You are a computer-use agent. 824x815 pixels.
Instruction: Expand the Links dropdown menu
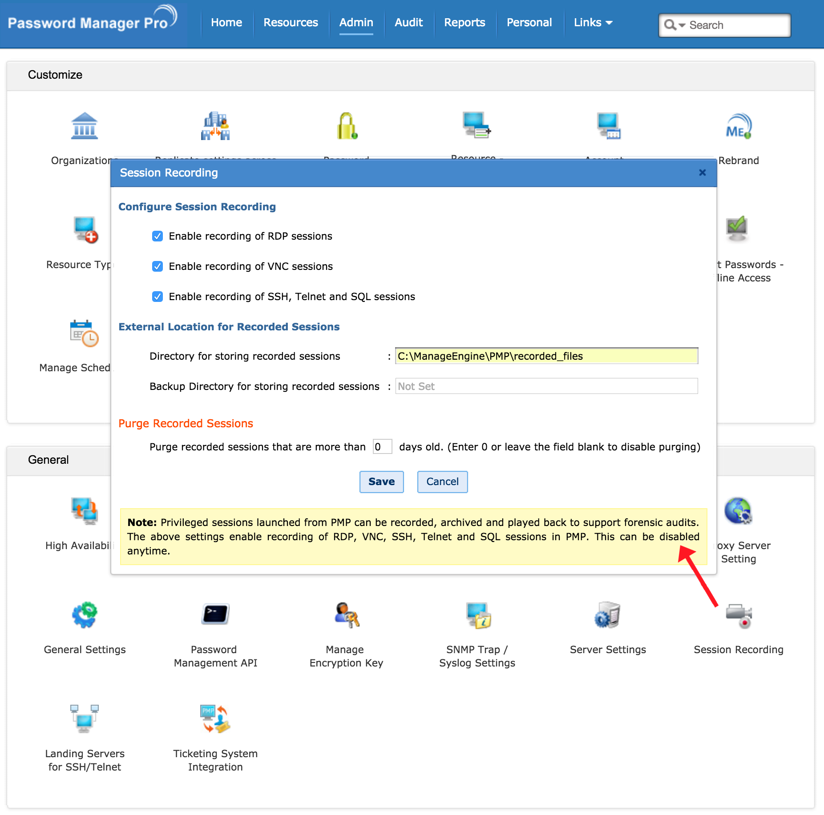[593, 22]
